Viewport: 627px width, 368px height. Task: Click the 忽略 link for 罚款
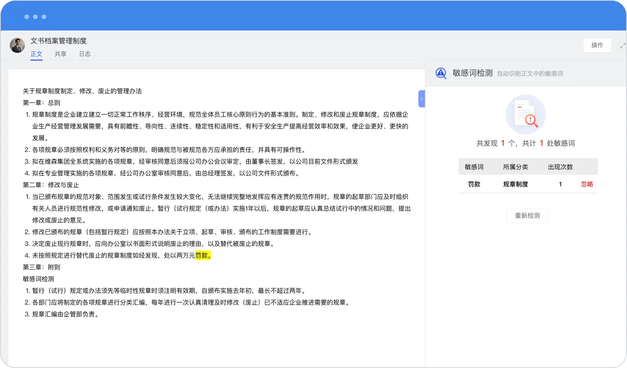(587, 184)
